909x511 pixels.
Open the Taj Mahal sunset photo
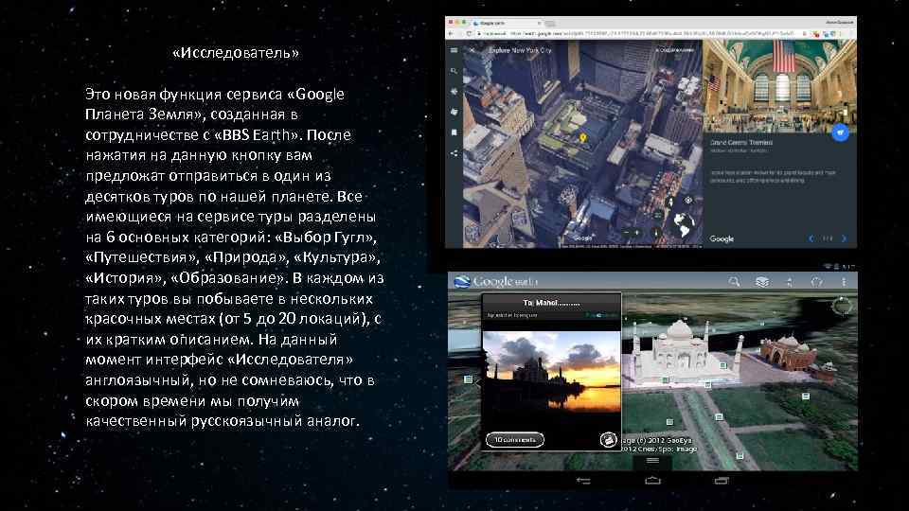coord(551,371)
